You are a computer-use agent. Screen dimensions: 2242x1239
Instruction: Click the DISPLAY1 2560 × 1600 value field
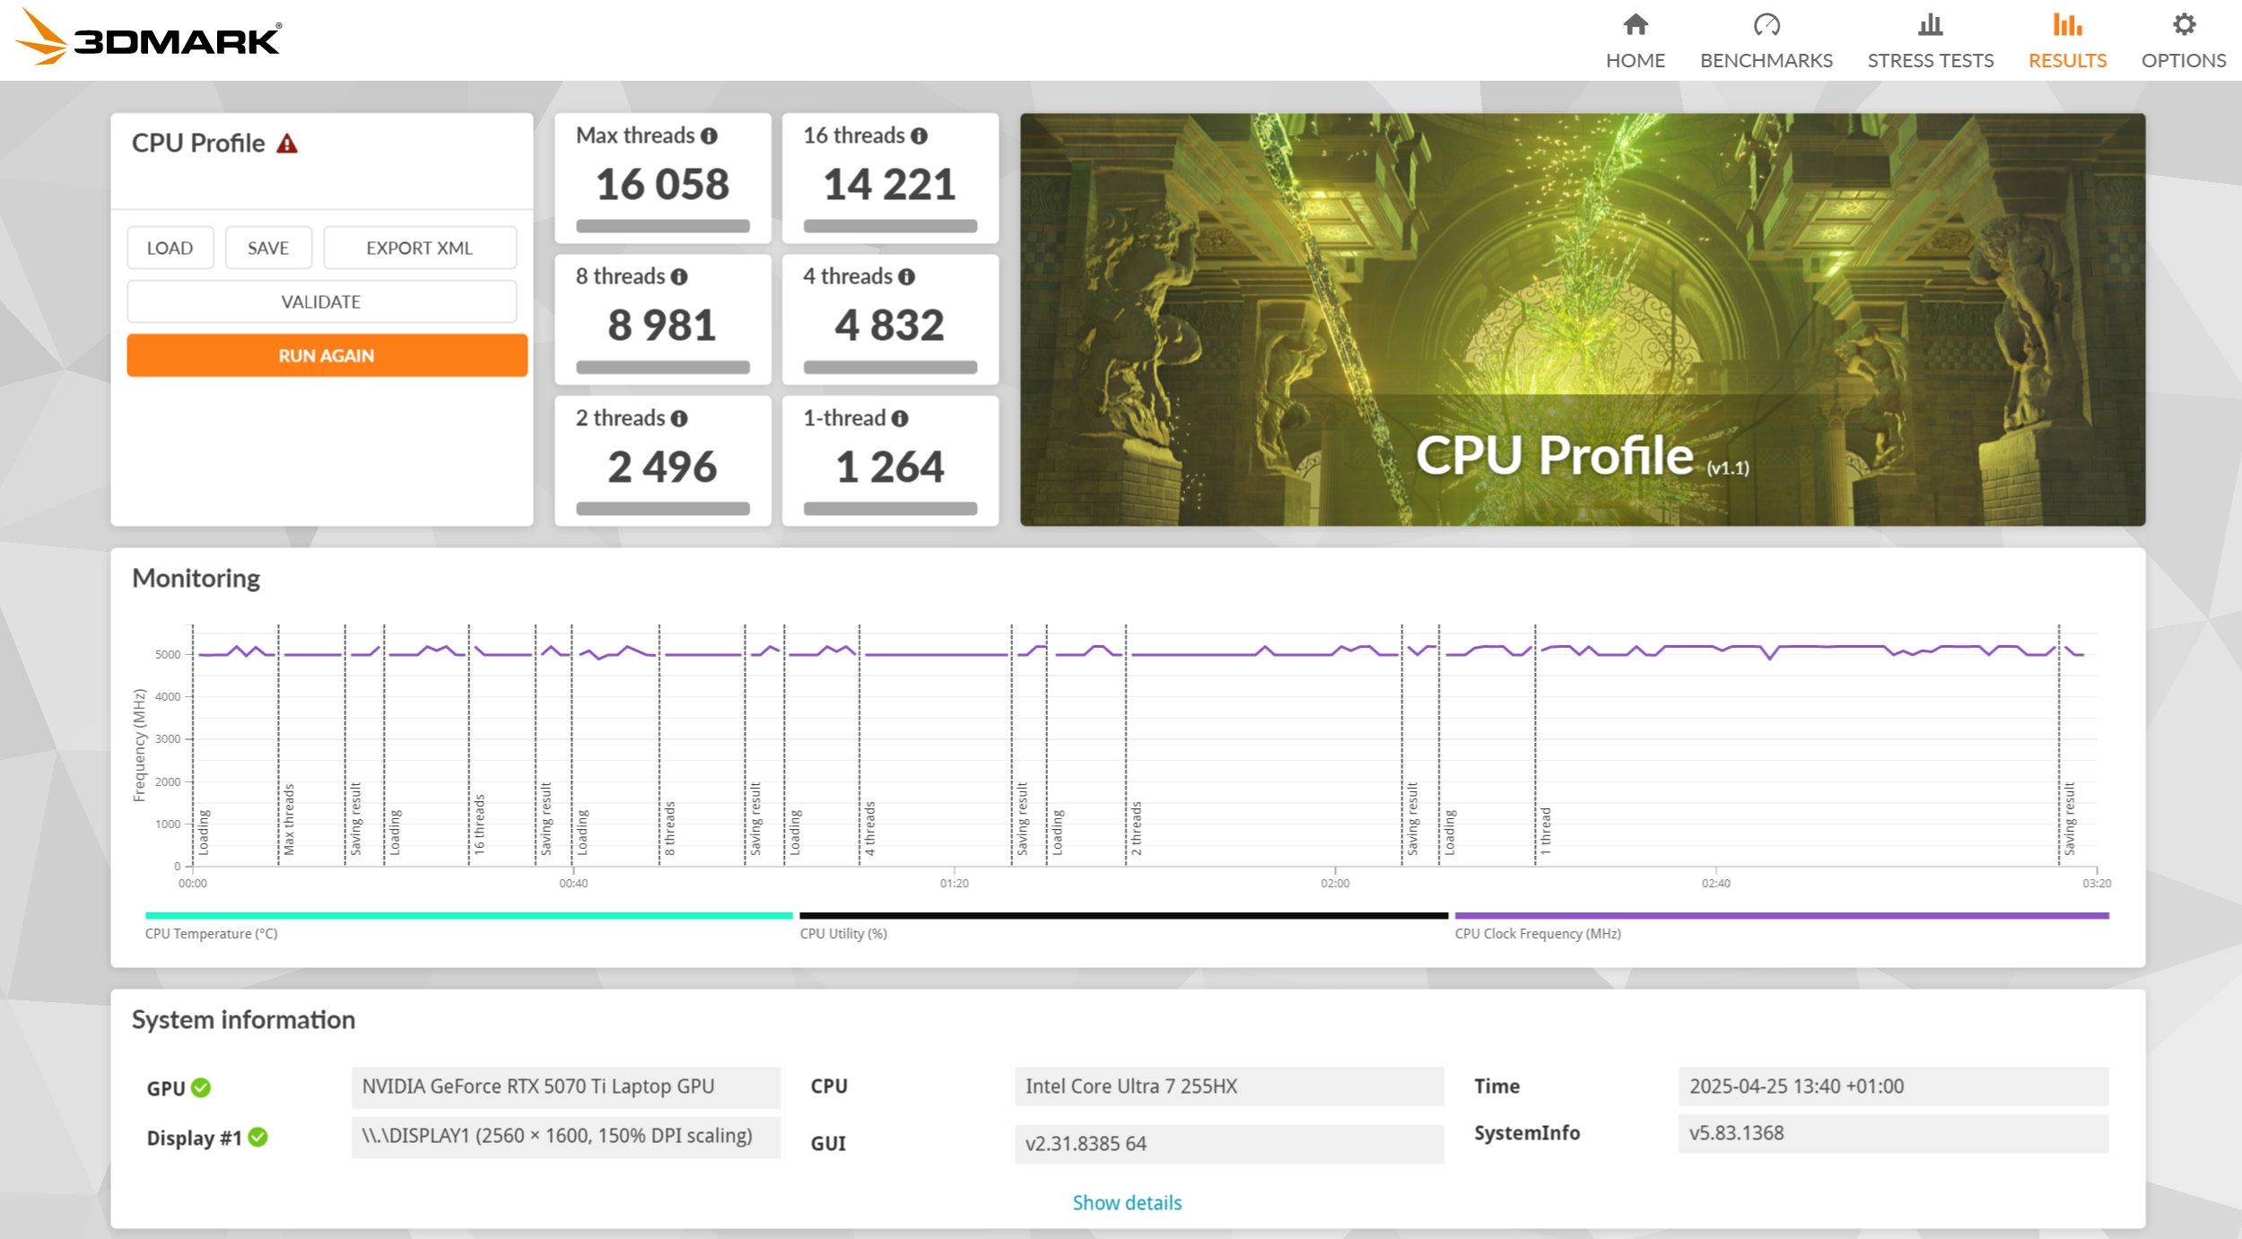tap(566, 1136)
